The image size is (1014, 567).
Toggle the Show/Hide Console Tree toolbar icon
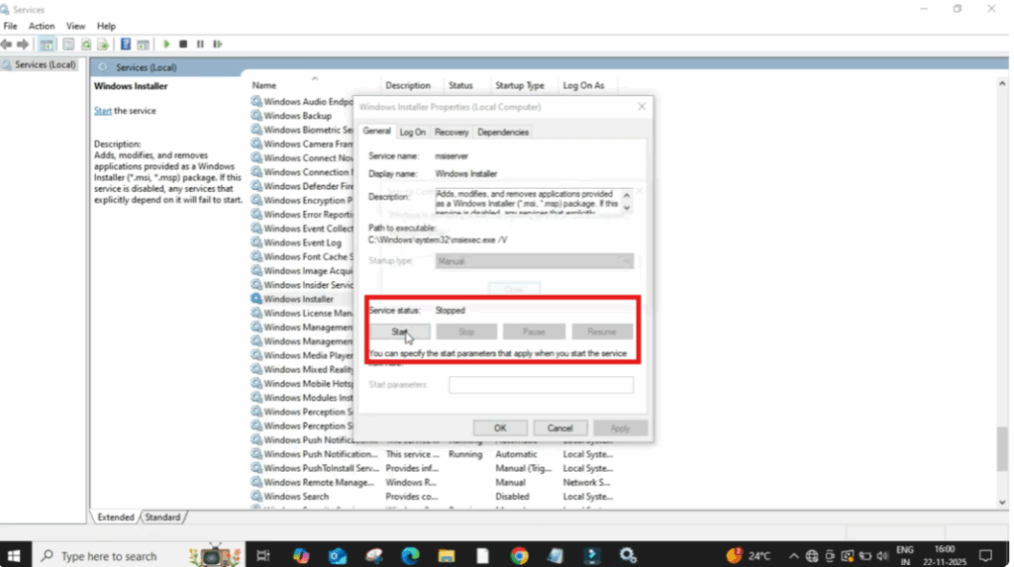point(47,44)
